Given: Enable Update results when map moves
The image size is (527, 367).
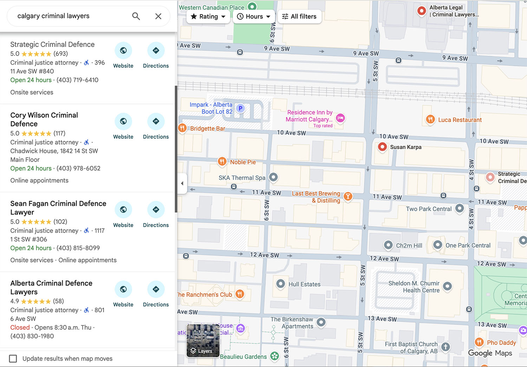Looking at the screenshot, I should (13, 359).
